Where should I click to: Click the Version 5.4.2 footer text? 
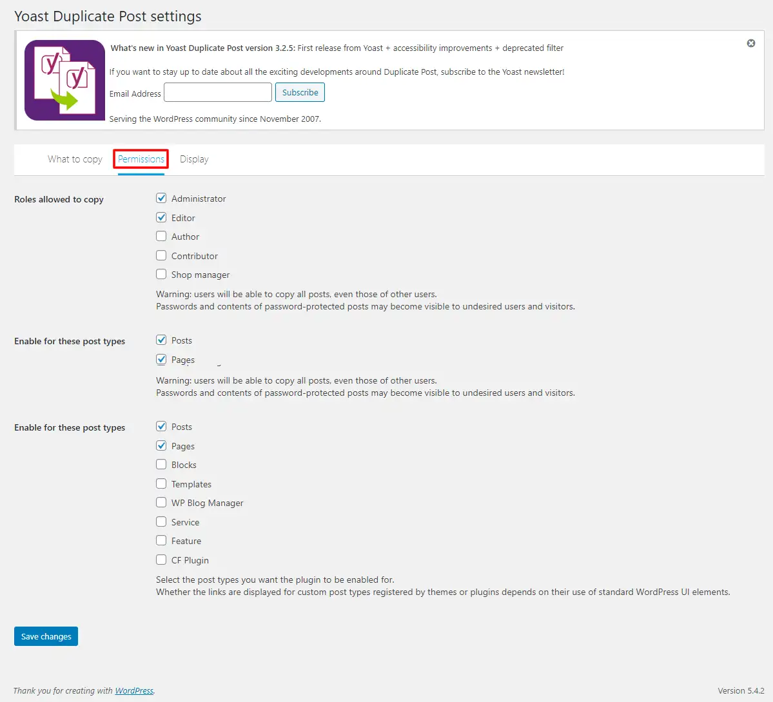[741, 690]
